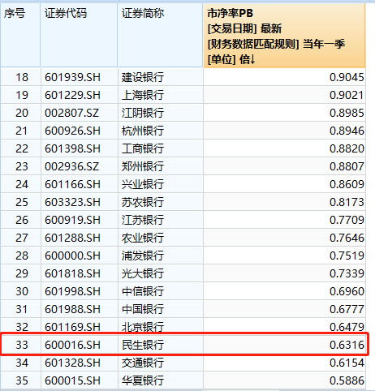The height and width of the screenshot is (391, 375).
Task: Sort by the 市净率PB column header
Action: point(284,36)
